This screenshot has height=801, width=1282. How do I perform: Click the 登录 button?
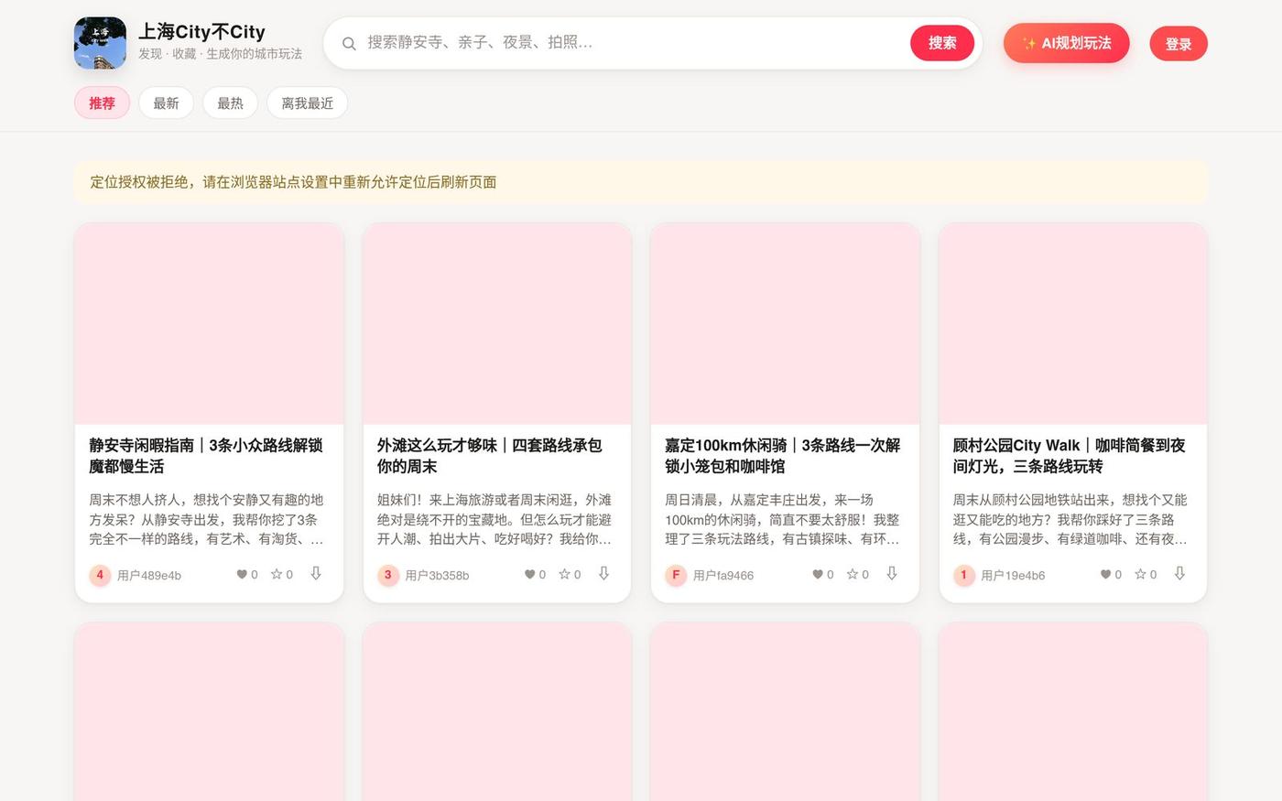click(x=1179, y=44)
